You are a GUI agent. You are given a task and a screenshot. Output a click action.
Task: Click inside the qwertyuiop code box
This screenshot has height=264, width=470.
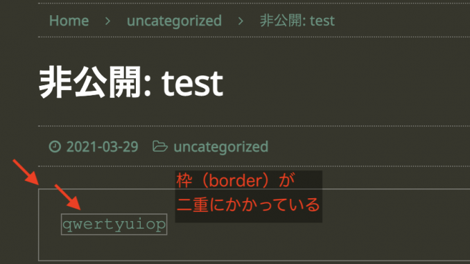point(114,224)
